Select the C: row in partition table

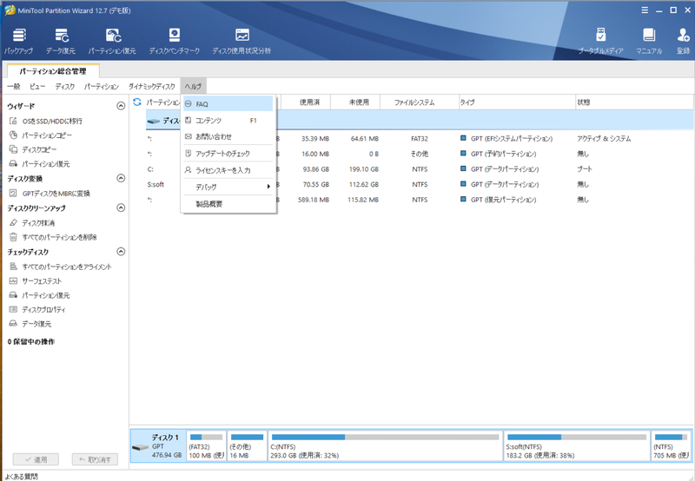pyautogui.click(x=419, y=169)
